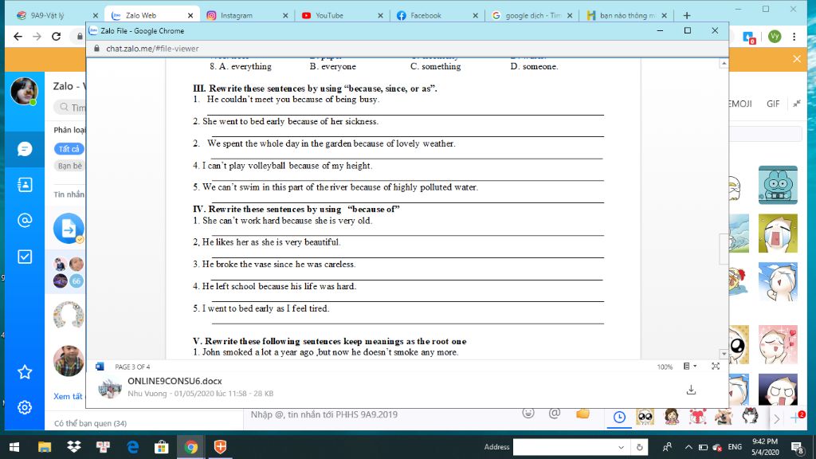Click the Chrome extension icon with badge
Viewport: 816px width, 459px height.
(749, 37)
